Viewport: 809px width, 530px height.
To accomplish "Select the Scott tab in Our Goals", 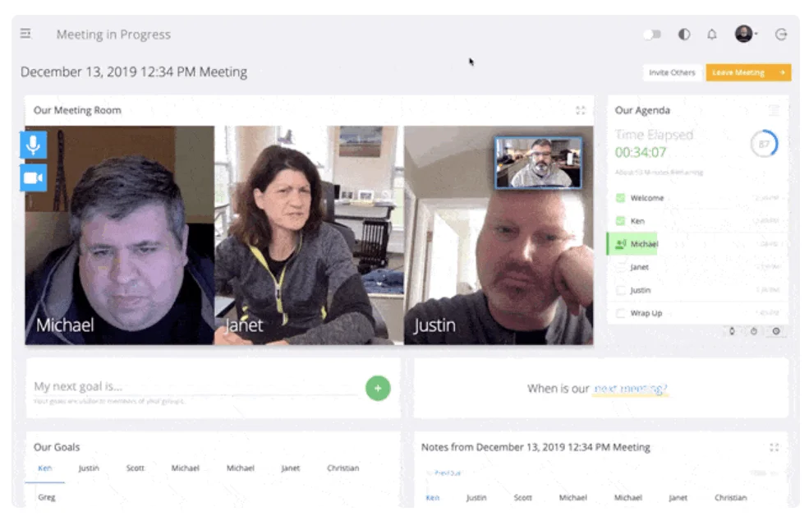I will click(x=136, y=468).
